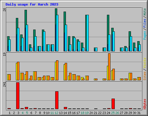148x116 pixels.
Task: Click the y-axis value '26'
Action: pos(4,10)
